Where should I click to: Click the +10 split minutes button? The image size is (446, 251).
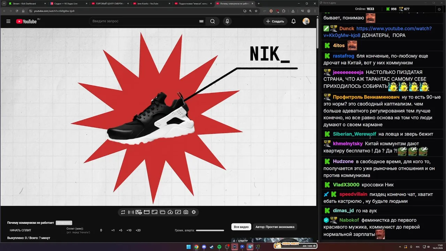click(x=129, y=230)
